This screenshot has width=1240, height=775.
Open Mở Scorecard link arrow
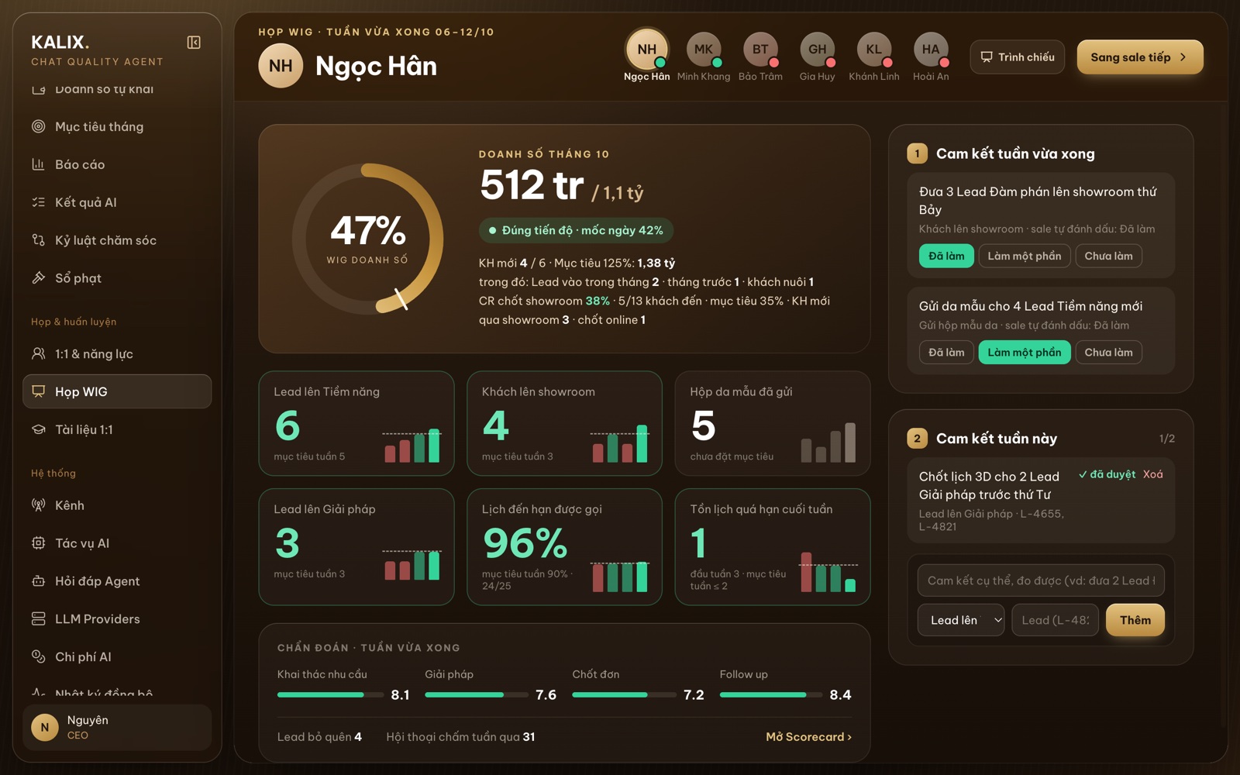click(849, 737)
